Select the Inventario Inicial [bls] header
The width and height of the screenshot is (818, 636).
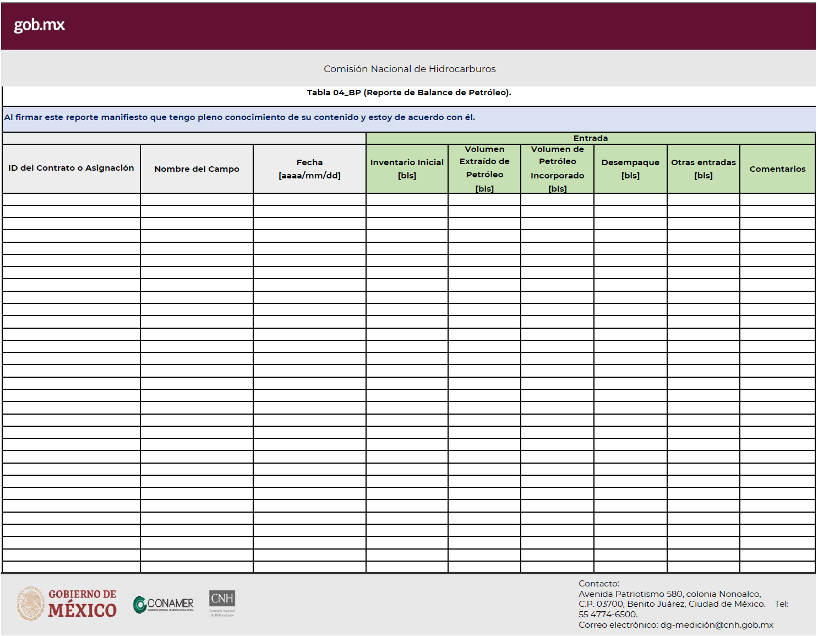tap(407, 169)
